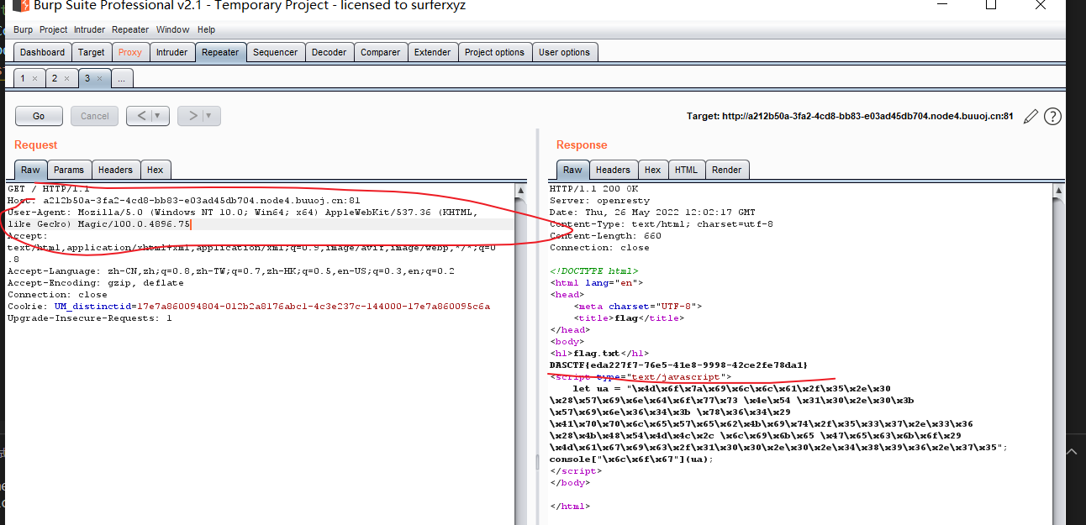The image size is (1086, 525).
Task: Click the Cookie header line in request
Action: [249, 307]
